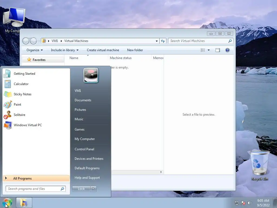This screenshot has width=277, height=208.
Task: Open recent pages dropdown arrow
Action: (x=39, y=41)
